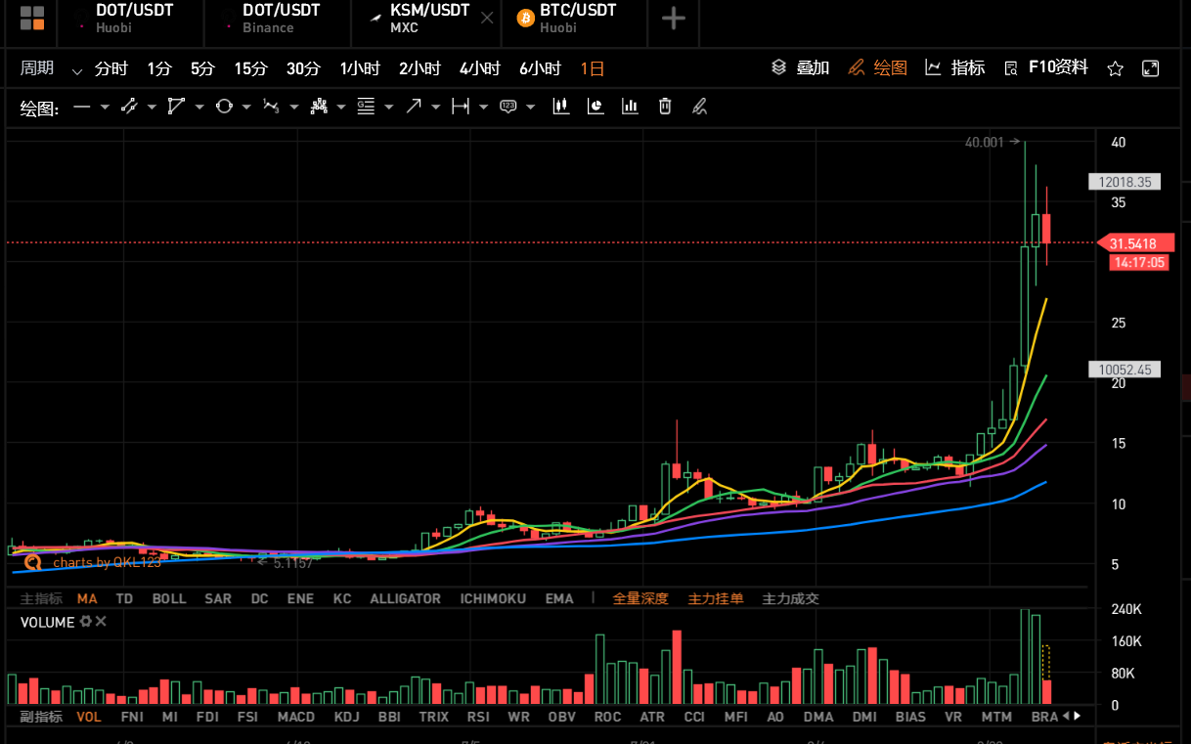Image resolution: width=1191 pixels, height=744 pixels.
Task: Select the 1日 timeframe
Action: (593, 68)
